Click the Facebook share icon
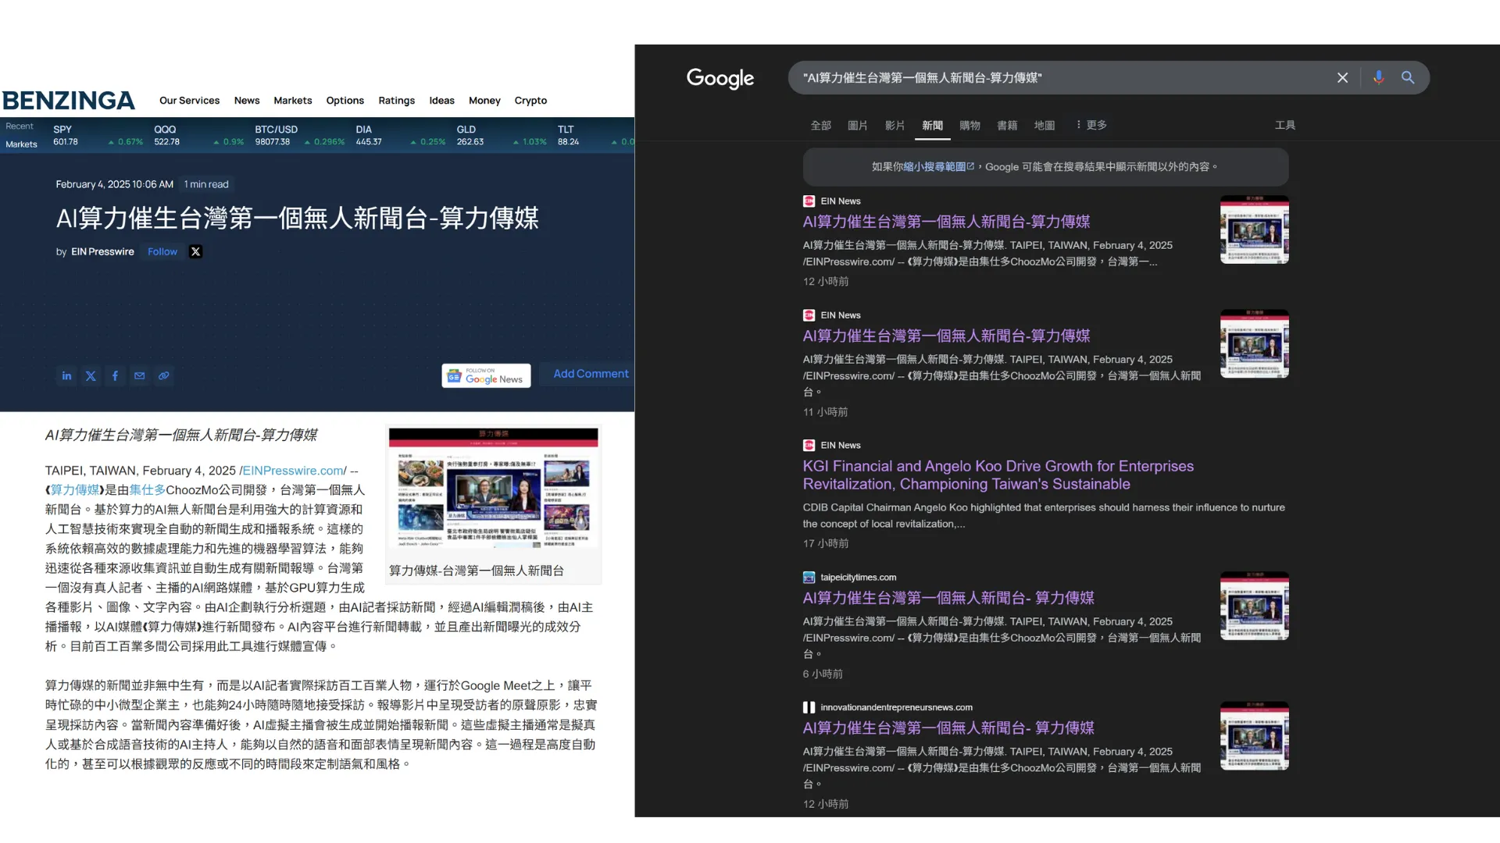 tap(114, 375)
